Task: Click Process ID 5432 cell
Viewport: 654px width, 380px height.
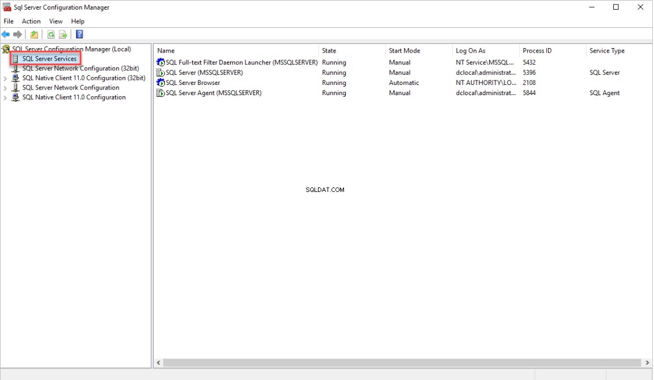Action: click(x=529, y=62)
